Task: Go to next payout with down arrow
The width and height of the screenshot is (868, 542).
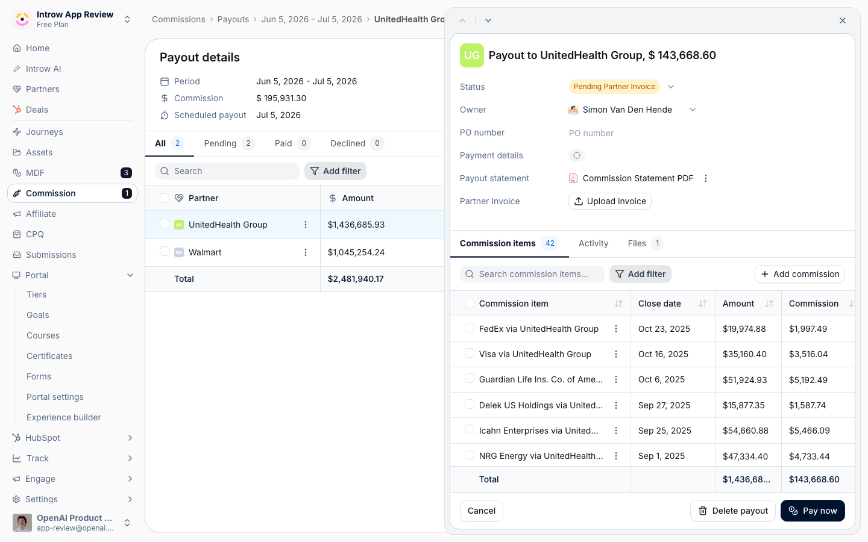Action: coord(488,20)
